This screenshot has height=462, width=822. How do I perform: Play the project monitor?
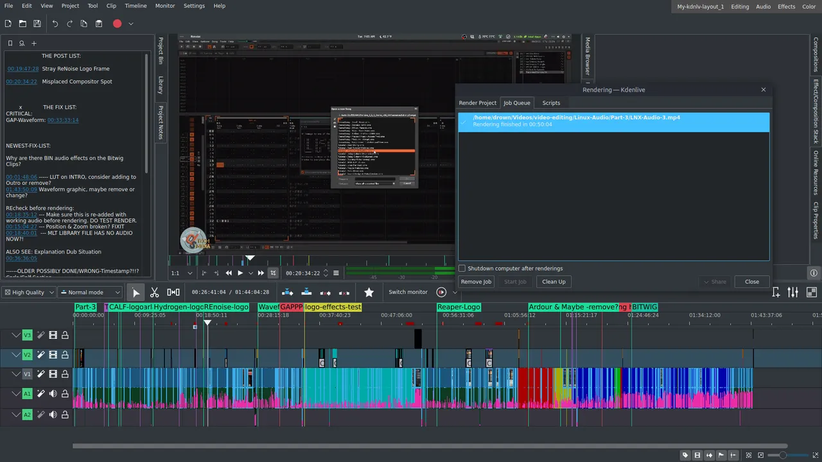click(240, 273)
